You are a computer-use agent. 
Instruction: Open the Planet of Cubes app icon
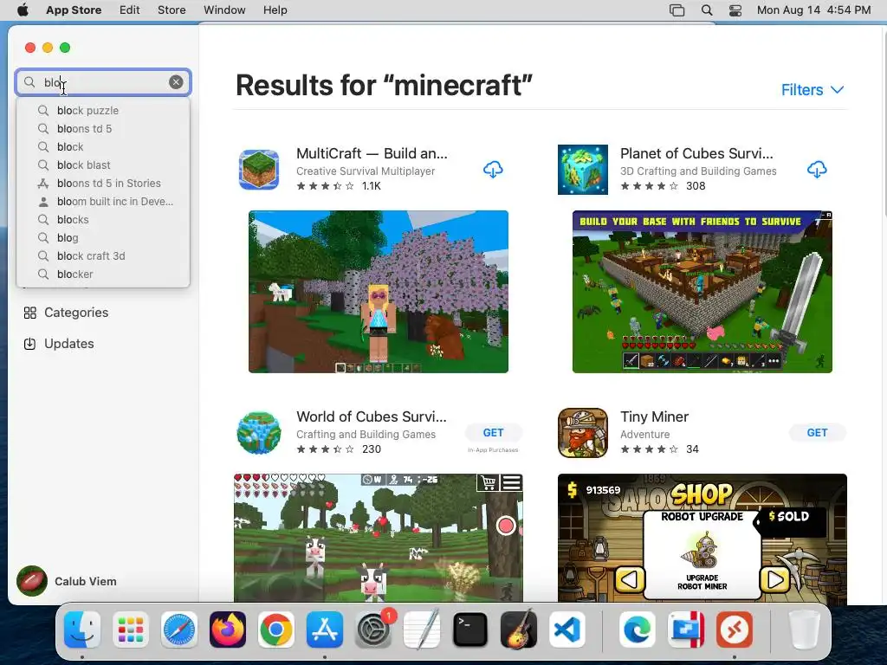click(583, 169)
